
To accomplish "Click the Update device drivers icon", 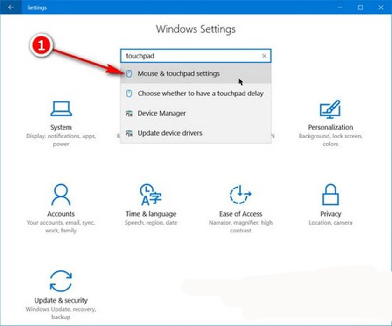I will 129,133.
